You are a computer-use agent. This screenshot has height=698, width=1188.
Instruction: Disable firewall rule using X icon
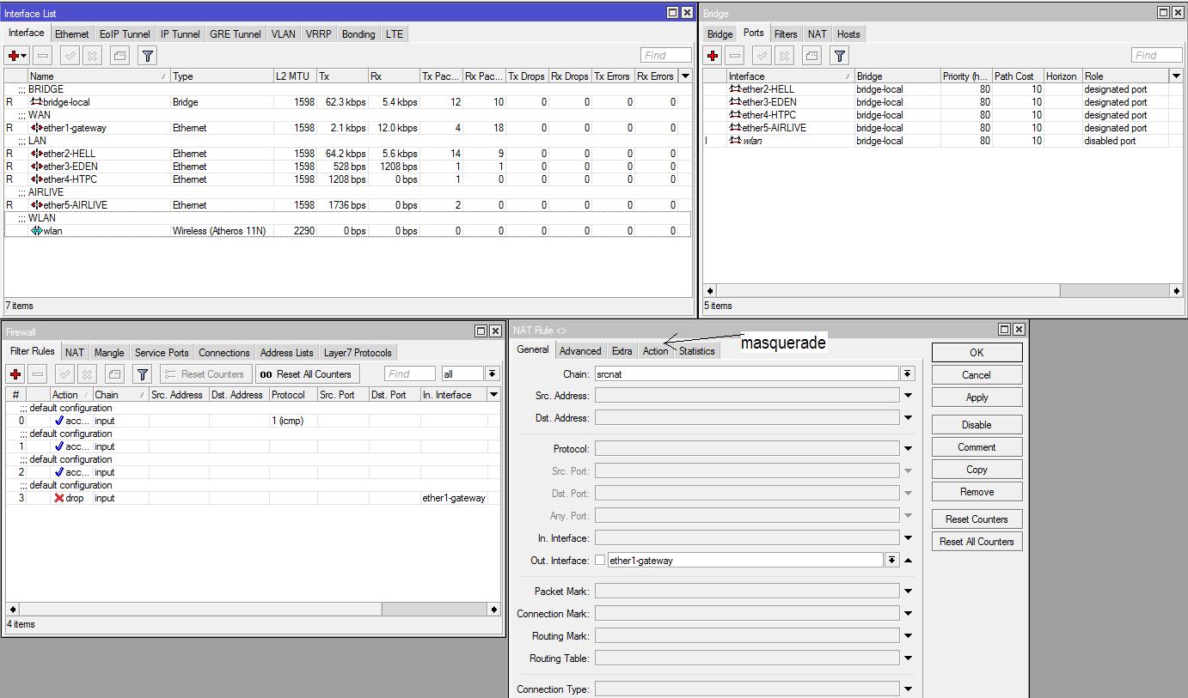click(87, 374)
